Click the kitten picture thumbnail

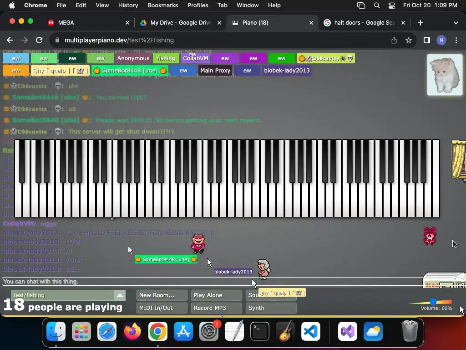(x=445, y=75)
